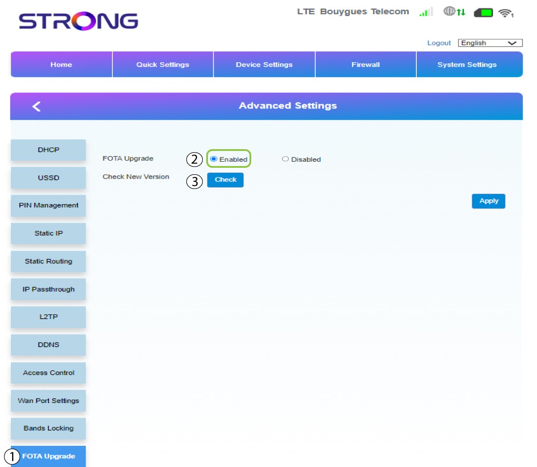Viewport: 537px width, 467px height.
Task: Click the STRONG logo
Action: click(78, 21)
